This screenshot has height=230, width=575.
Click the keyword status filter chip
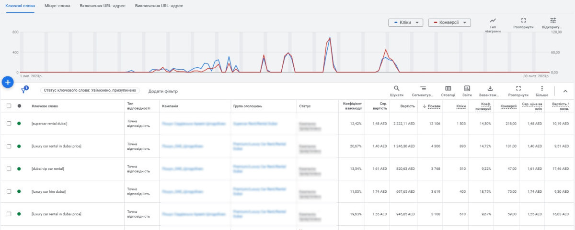[91, 90]
